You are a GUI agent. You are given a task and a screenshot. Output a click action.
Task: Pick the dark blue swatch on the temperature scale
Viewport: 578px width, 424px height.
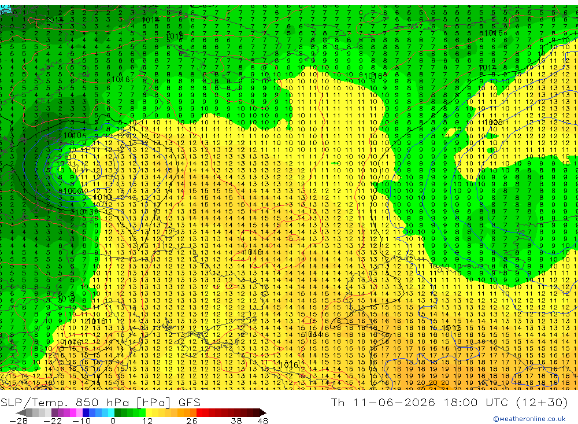[x=86, y=412]
